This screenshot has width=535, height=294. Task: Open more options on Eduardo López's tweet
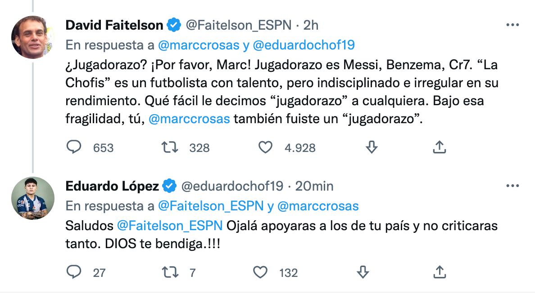tap(512, 186)
